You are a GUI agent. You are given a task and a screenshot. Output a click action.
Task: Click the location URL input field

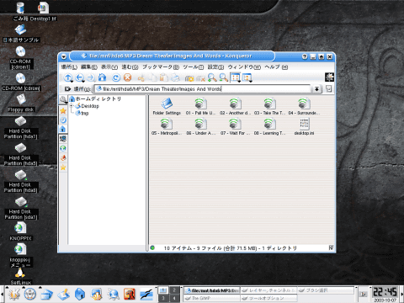203,89
